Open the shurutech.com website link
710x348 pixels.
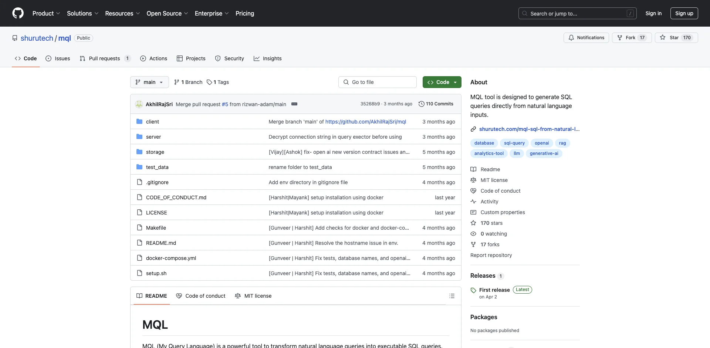click(529, 129)
